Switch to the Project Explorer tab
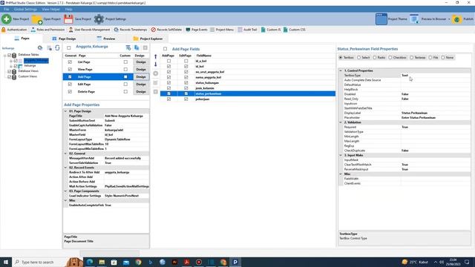Viewport: 475px width, 267px height. (148, 39)
